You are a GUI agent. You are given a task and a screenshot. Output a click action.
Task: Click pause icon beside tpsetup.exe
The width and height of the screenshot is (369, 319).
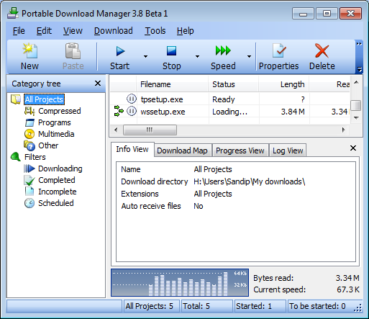(132, 99)
